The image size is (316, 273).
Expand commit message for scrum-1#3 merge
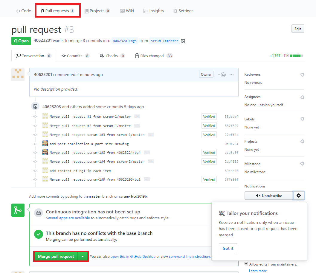151,135
